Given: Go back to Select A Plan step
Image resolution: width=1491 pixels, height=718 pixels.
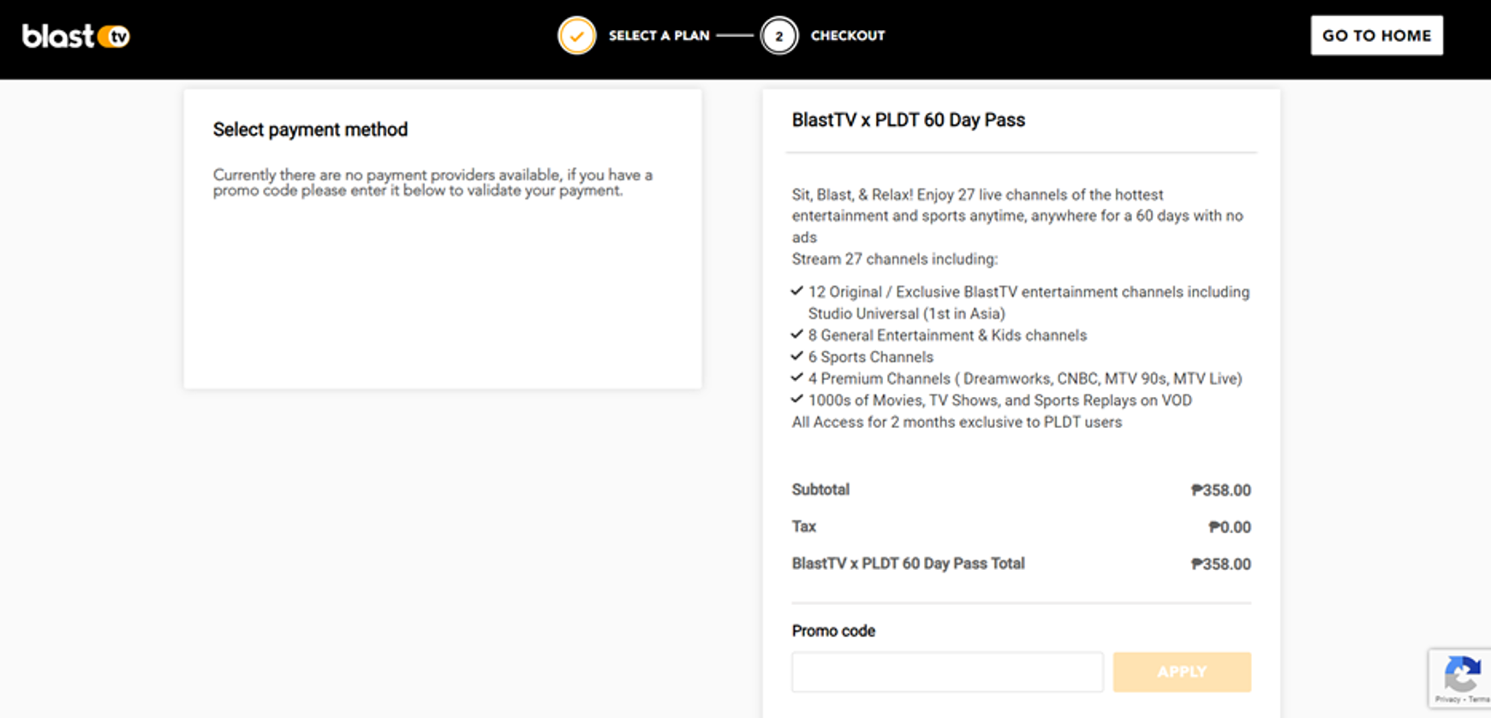Looking at the screenshot, I should point(659,36).
